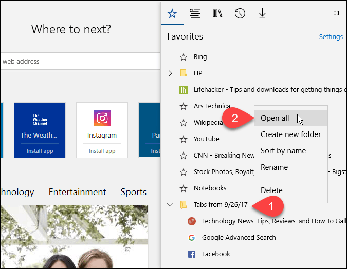Switch to Entertainment news tab
The image size is (347, 269).
click(x=78, y=192)
